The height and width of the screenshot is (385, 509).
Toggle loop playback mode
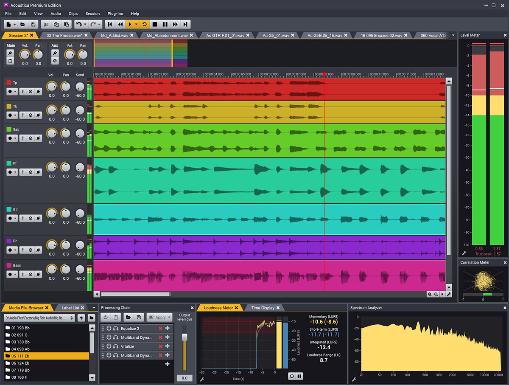click(x=145, y=25)
